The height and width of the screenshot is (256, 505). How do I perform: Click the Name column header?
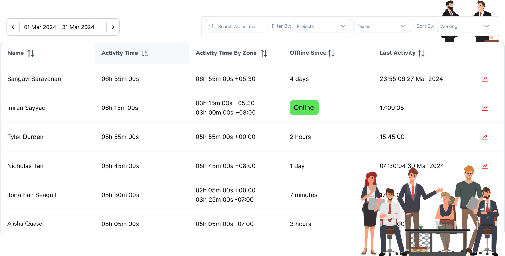(47, 53)
